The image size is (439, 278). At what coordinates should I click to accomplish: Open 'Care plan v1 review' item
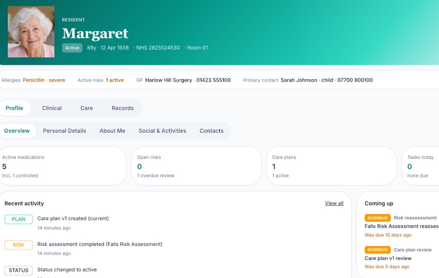pyautogui.click(x=388, y=258)
